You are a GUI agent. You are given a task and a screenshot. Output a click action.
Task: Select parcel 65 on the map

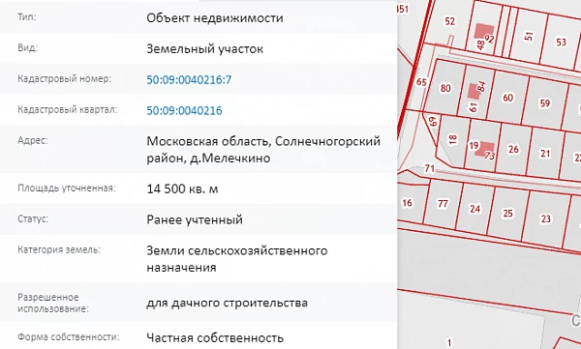[421, 82]
